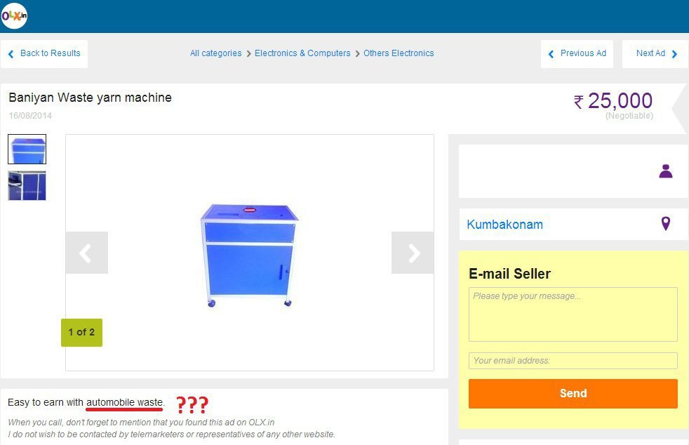The width and height of the screenshot is (689, 445).
Task: Click the location pin icon beside Kumbakonam
Action: pyautogui.click(x=666, y=223)
